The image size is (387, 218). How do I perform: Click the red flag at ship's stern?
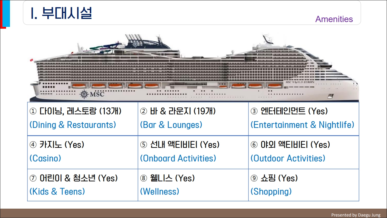point(31,60)
